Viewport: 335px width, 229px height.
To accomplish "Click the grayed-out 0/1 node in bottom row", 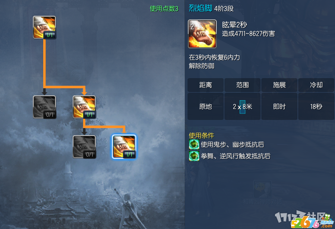I will (84, 147).
